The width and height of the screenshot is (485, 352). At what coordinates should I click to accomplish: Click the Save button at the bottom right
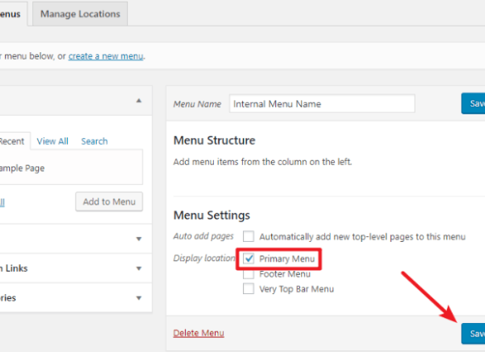pyautogui.click(x=473, y=334)
